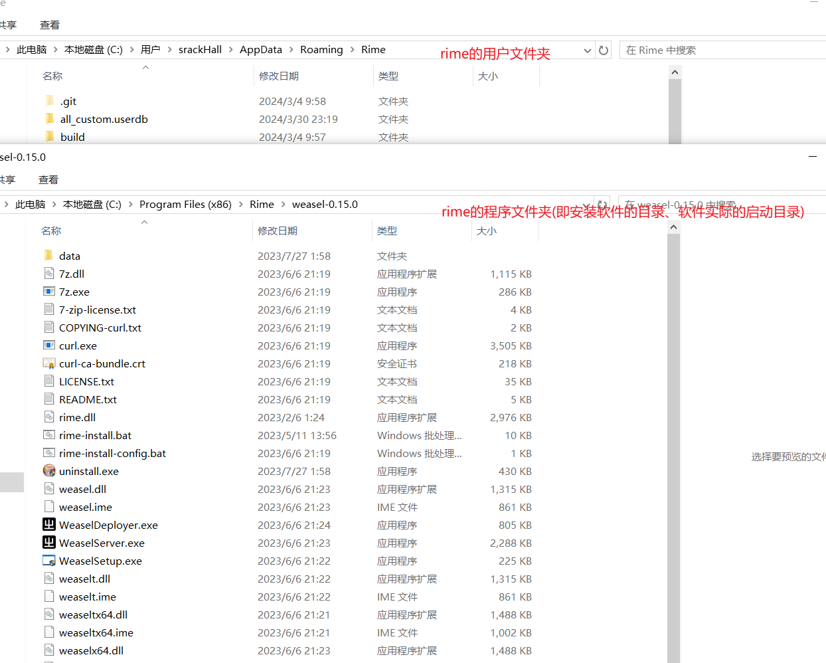
Task: Open the 查看 tab in the lower window
Action: pyautogui.click(x=48, y=180)
